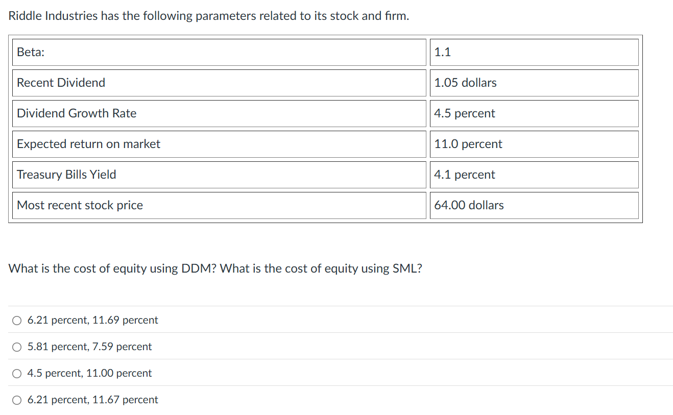The width and height of the screenshot is (673, 415).
Task: Pick the radio button for 6.21 percent, 11.67 percent
Action: click(17, 400)
